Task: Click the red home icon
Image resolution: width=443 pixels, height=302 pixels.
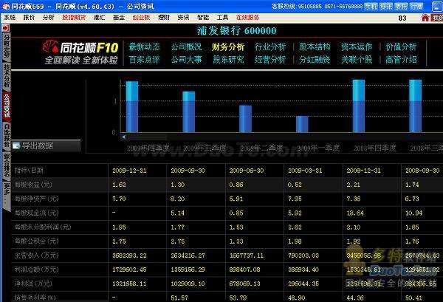Action: click(425, 18)
